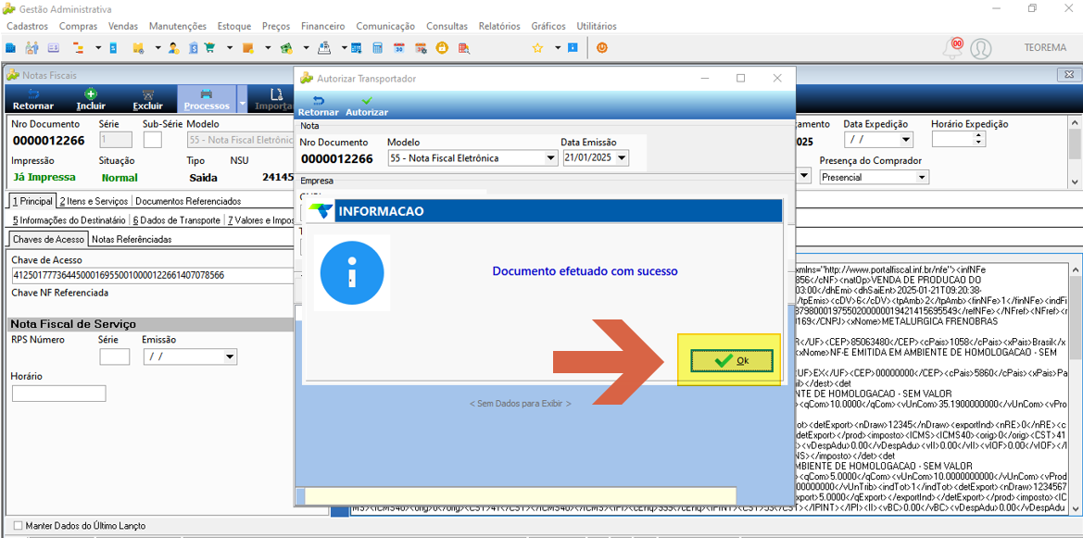Expand the Emissão date dropdown under RPS
The image size is (1083, 538).
230,357
